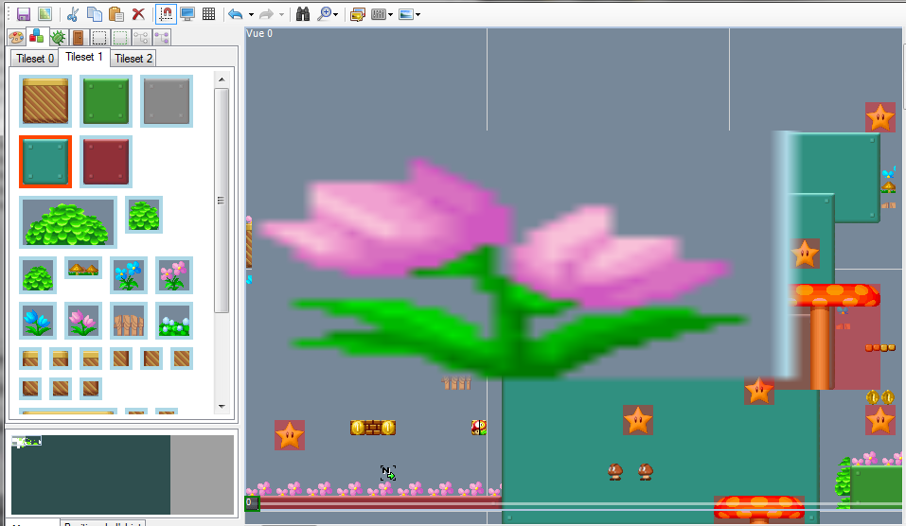Choose the large wide bush tile

pos(67,222)
